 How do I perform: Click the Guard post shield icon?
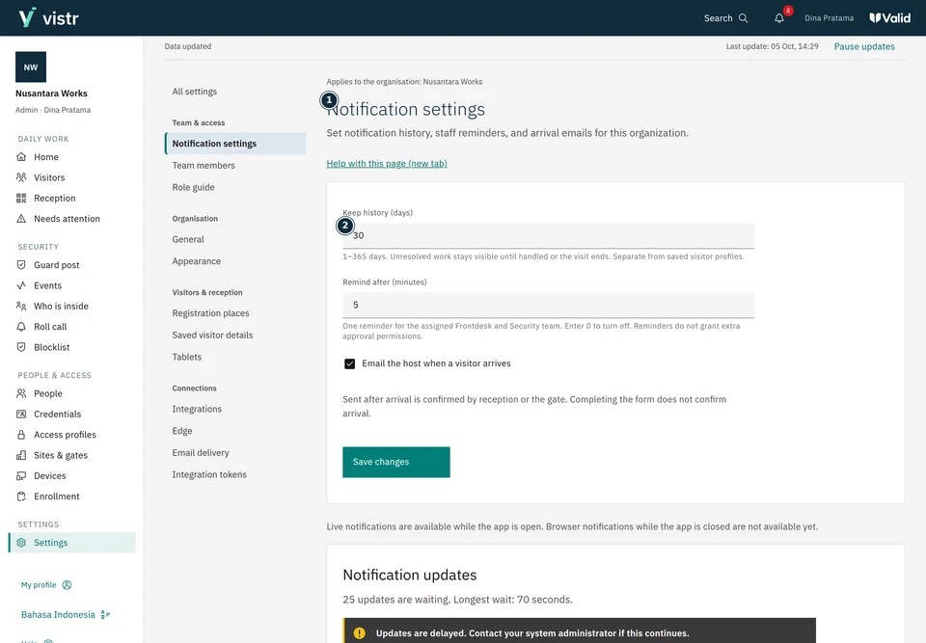(21, 265)
